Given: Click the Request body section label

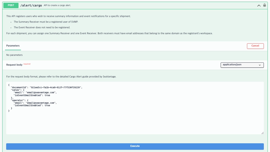Looking at the screenshot, I should click(14, 65).
